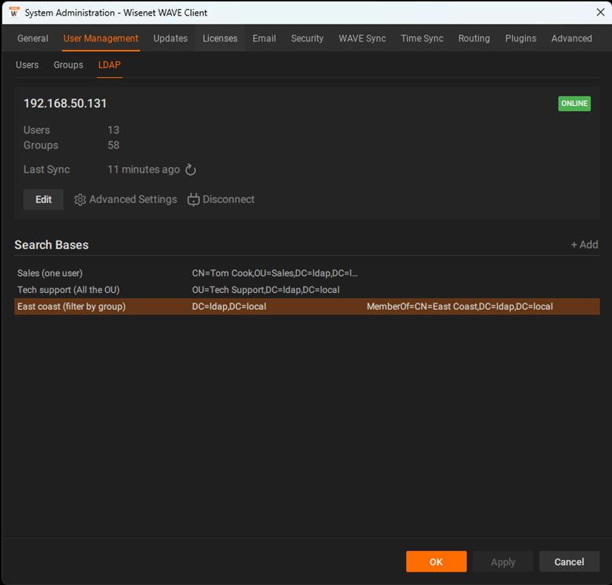
Task: Select East coast (filter by group) row
Action: (307, 306)
